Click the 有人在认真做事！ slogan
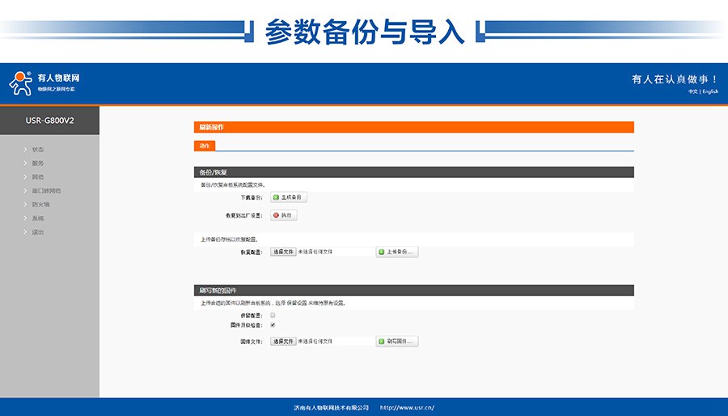Screen dimensions: 728x416 click(675, 79)
